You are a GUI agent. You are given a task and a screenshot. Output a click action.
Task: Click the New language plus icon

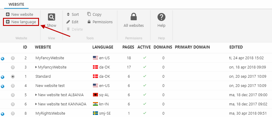point(8,22)
